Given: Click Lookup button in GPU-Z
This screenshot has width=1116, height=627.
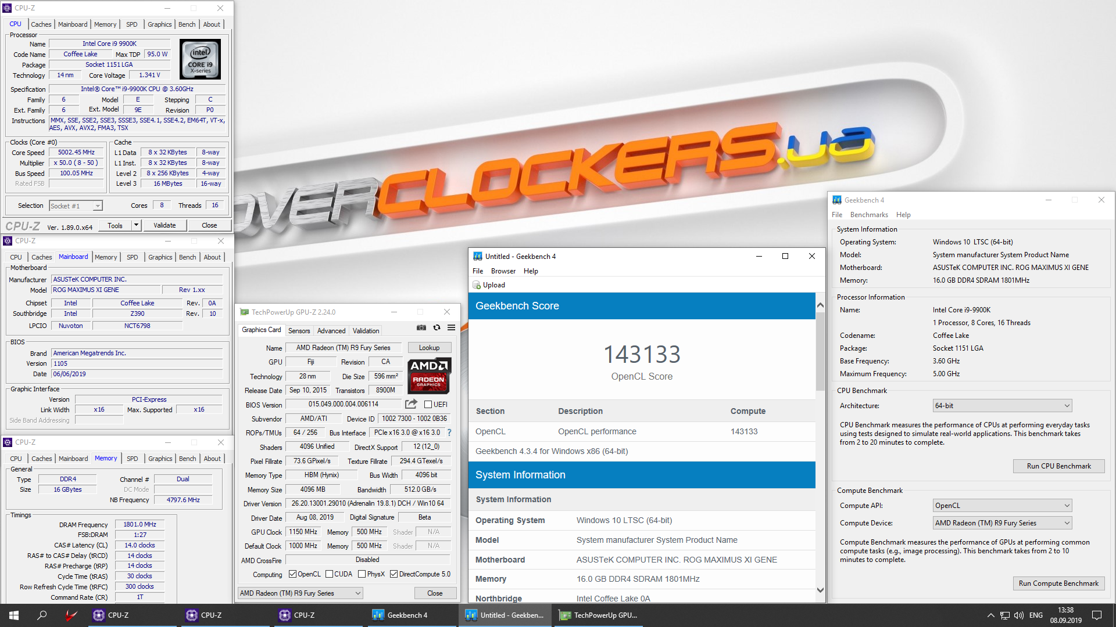Looking at the screenshot, I should click(x=430, y=348).
